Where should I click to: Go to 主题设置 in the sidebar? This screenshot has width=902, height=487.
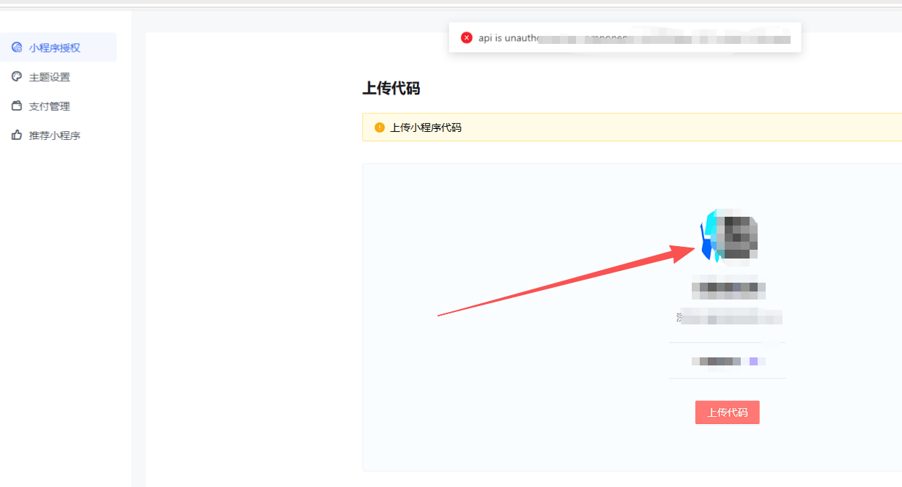(x=49, y=77)
